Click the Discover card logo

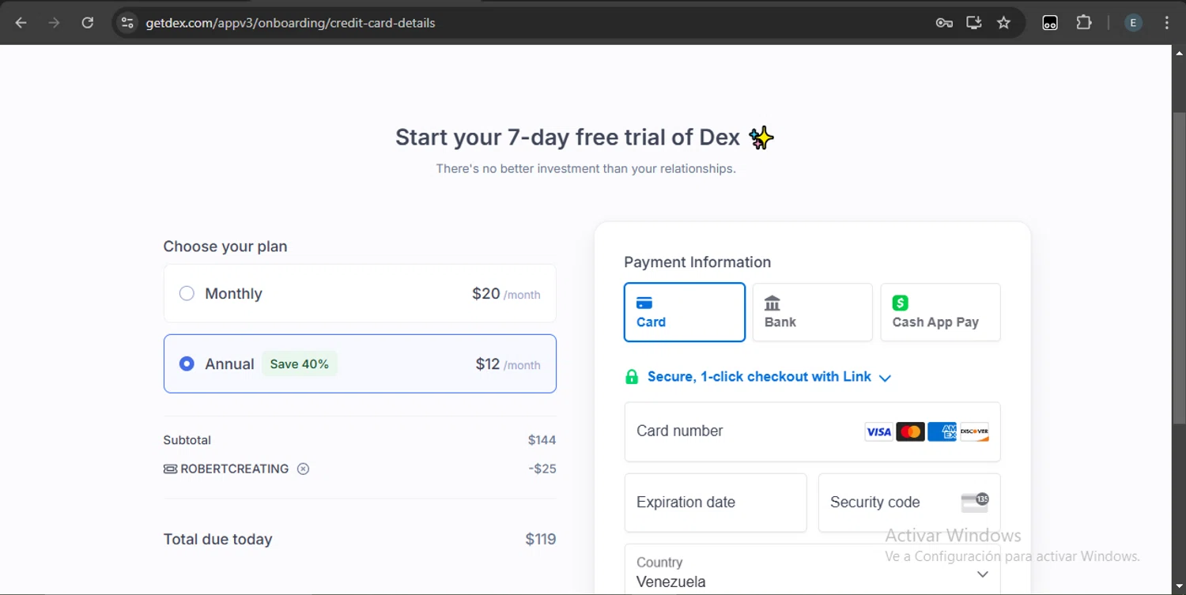coord(974,431)
